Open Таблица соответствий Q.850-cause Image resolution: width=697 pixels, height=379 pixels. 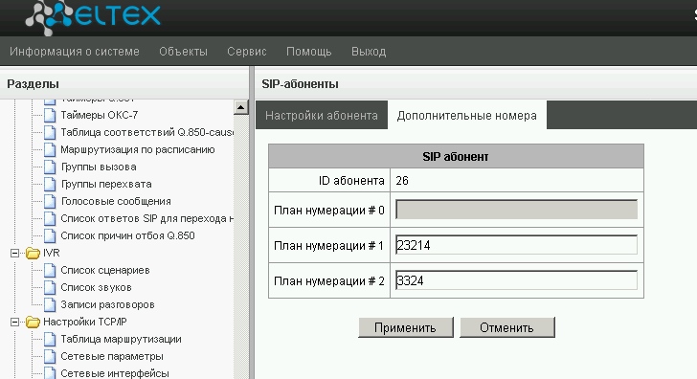tap(146, 132)
